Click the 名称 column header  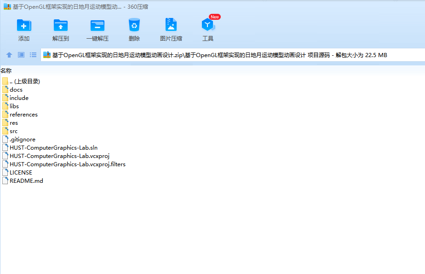pyautogui.click(x=6, y=71)
